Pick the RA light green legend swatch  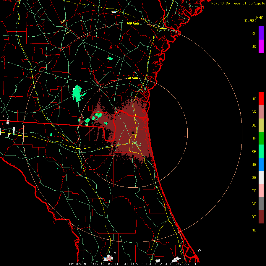261,151
